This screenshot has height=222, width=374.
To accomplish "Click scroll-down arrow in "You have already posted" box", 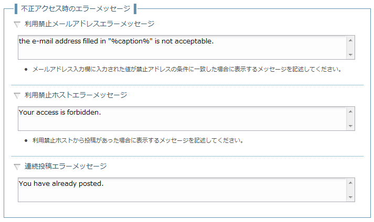I will click(350, 197).
